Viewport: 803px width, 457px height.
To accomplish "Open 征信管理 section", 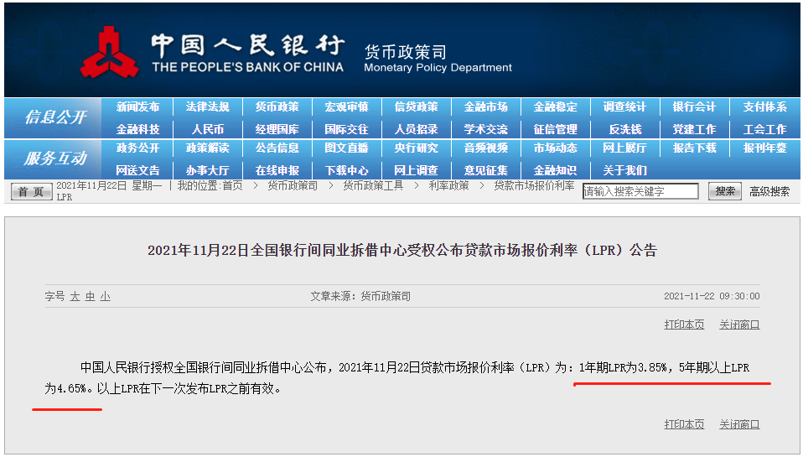I will pos(556,129).
